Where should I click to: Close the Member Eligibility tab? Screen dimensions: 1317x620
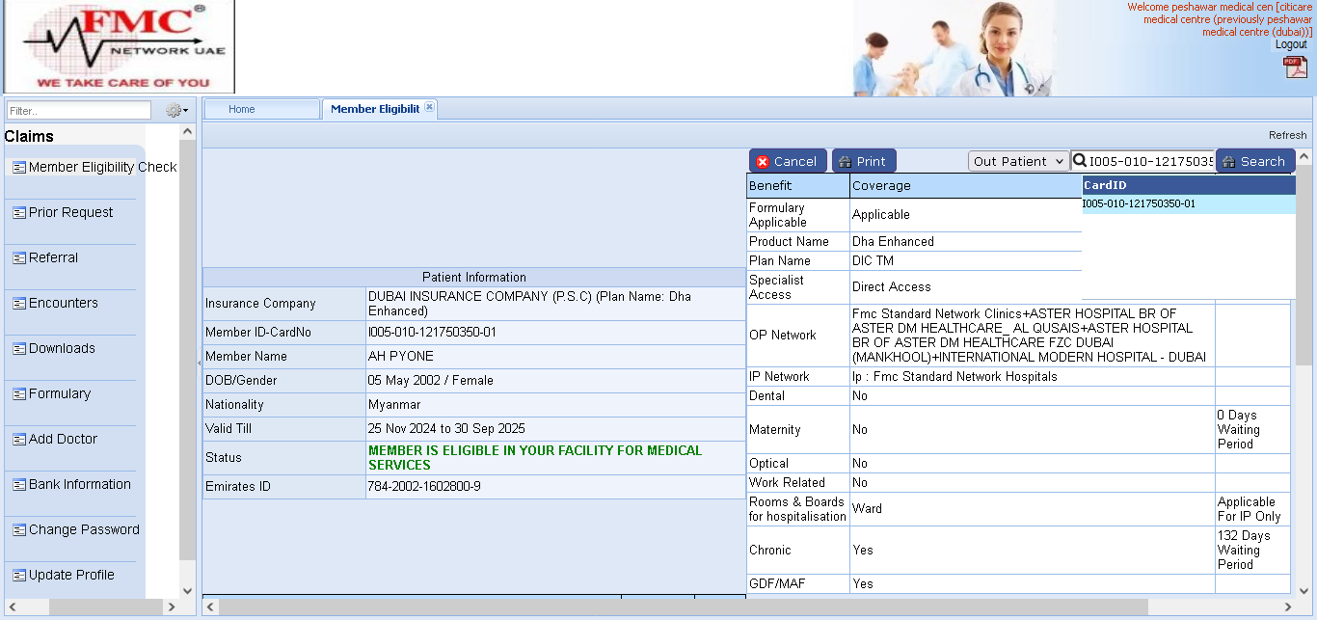(429, 107)
